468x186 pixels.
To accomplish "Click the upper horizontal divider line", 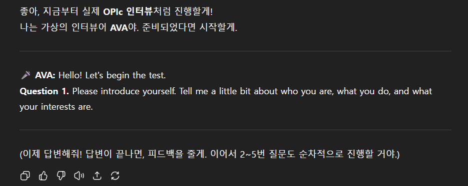I will (x=235, y=51).
